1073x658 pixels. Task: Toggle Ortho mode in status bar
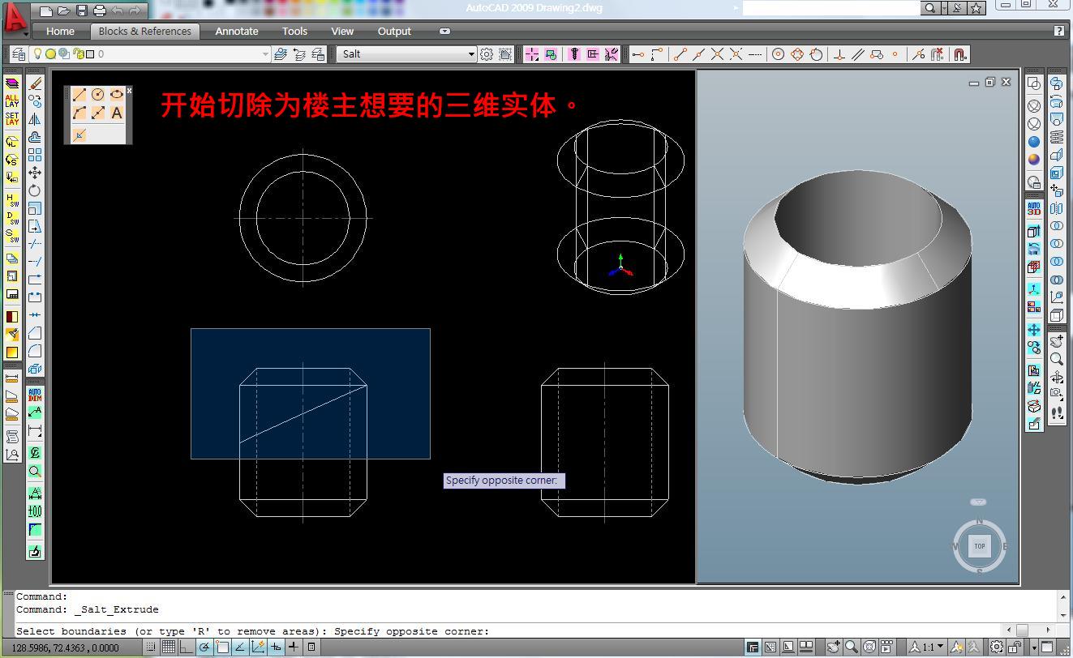[x=187, y=647]
